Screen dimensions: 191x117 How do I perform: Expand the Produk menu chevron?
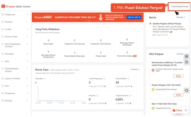(x=27, y=29)
